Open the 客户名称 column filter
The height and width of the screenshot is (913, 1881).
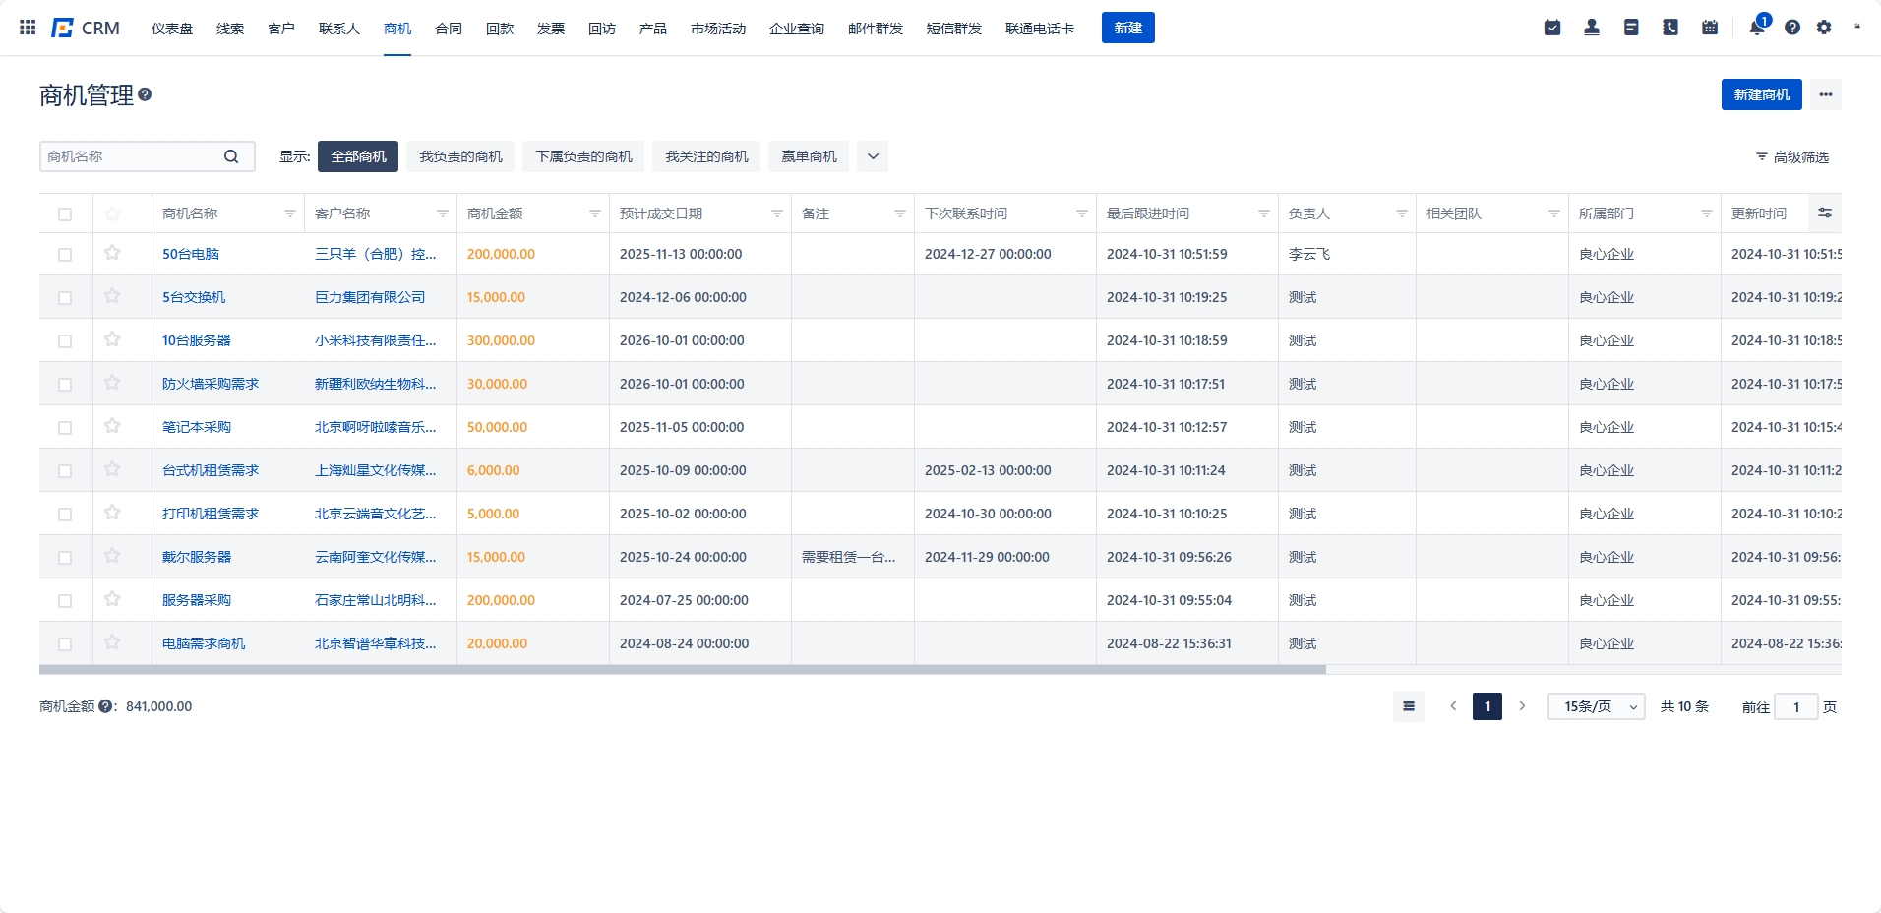pos(443,213)
